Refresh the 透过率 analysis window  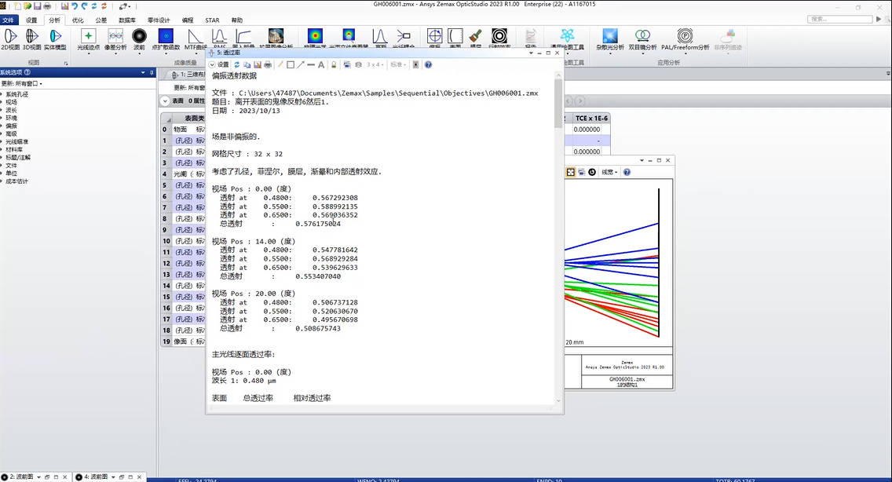(x=237, y=64)
